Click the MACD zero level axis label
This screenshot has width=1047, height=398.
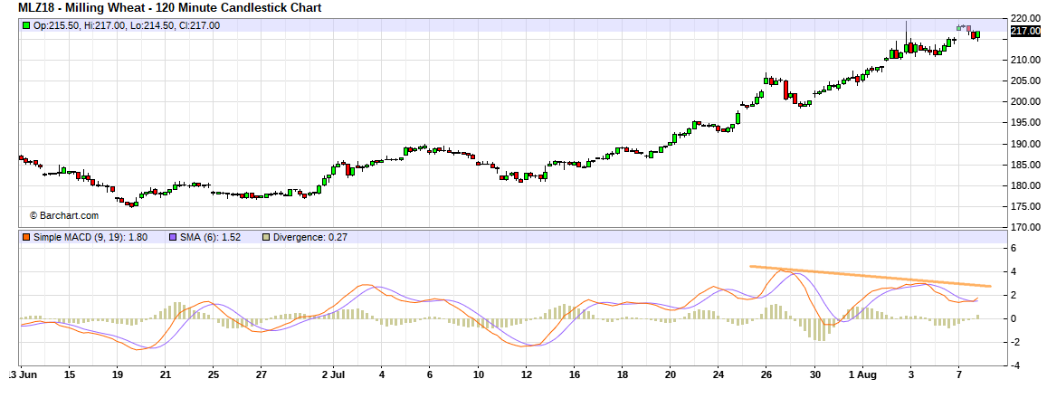point(1014,318)
